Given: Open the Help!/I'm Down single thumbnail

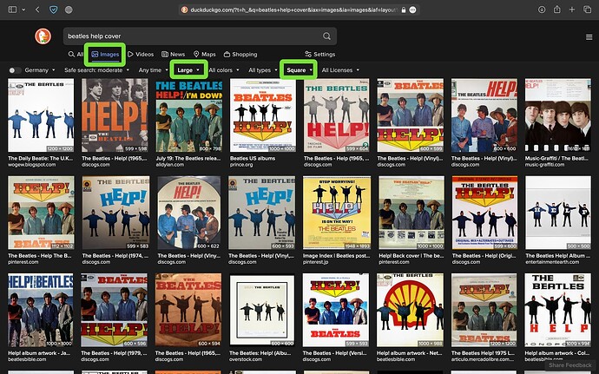Looking at the screenshot, I should (x=188, y=115).
